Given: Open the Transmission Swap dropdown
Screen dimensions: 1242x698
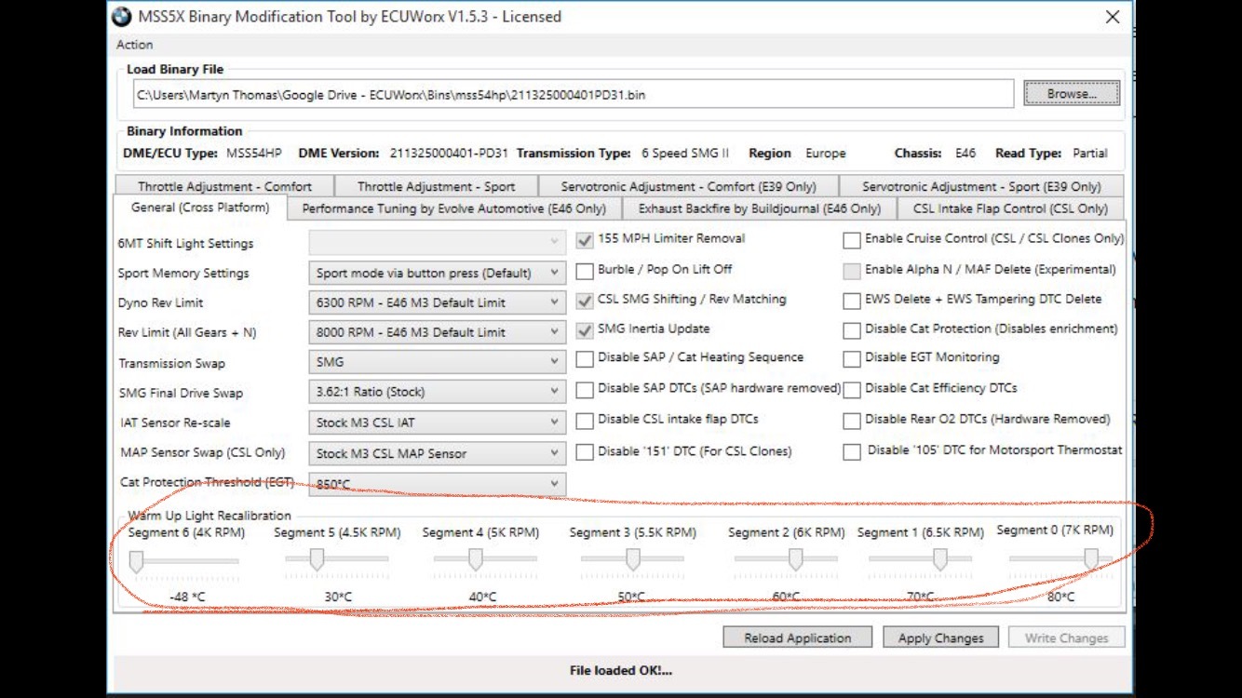Looking at the screenshot, I should 437,362.
